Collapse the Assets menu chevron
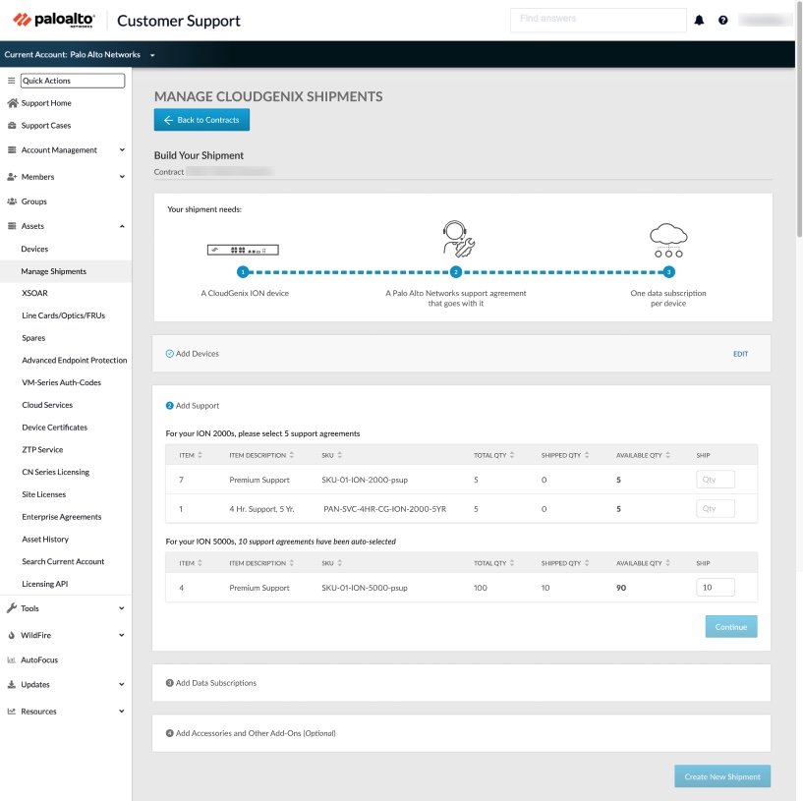The width and height of the screenshot is (803, 801). (122, 226)
